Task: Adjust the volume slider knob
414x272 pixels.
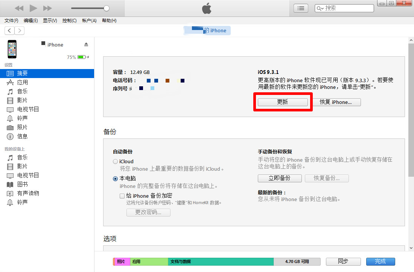Action: 107,8
